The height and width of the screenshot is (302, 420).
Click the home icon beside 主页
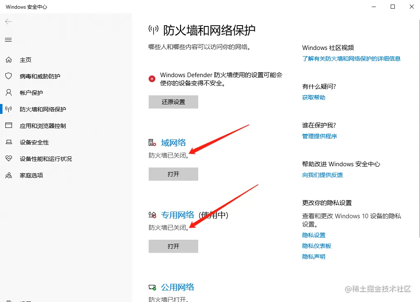pos(9,60)
